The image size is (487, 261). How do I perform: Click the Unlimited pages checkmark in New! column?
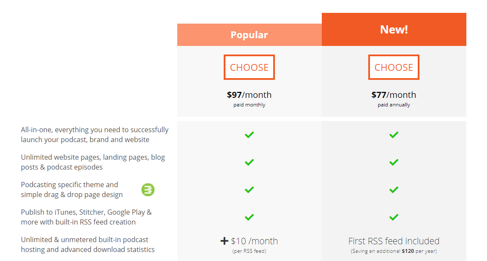394,162
